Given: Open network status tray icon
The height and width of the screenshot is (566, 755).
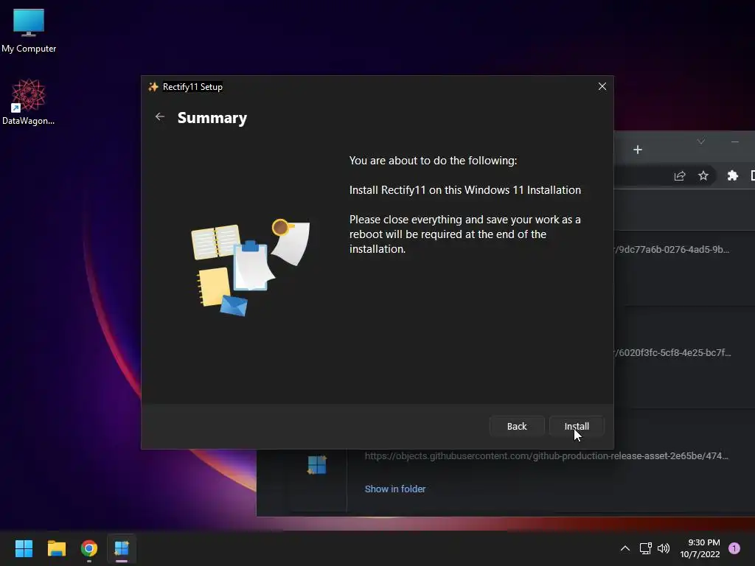Looking at the screenshot, I should (645, 548).
